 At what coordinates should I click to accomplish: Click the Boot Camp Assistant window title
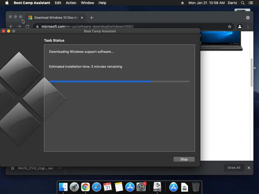(x=100, y=31)
